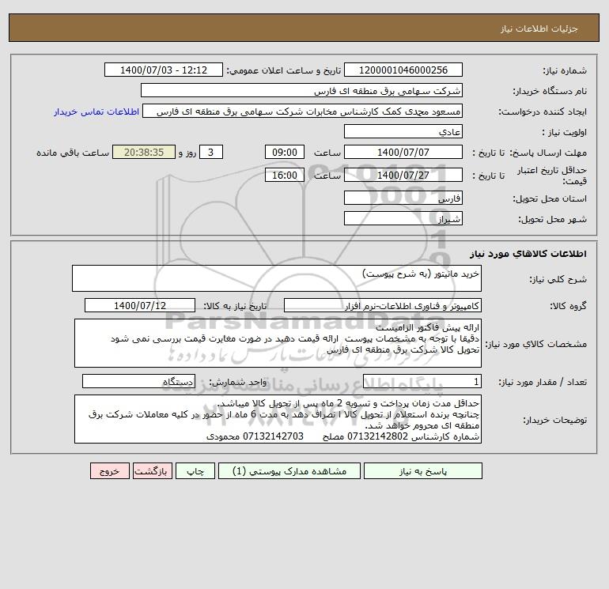
Task: Click label 'مهلت ارسال پاسخ: تا تاریخ :'
Action: pyautogui.click(x=529, y=153)
